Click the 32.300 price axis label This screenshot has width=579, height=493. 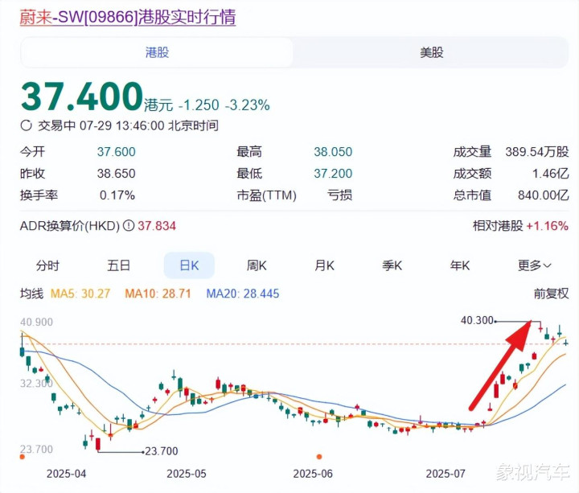(x=36, y=384)
